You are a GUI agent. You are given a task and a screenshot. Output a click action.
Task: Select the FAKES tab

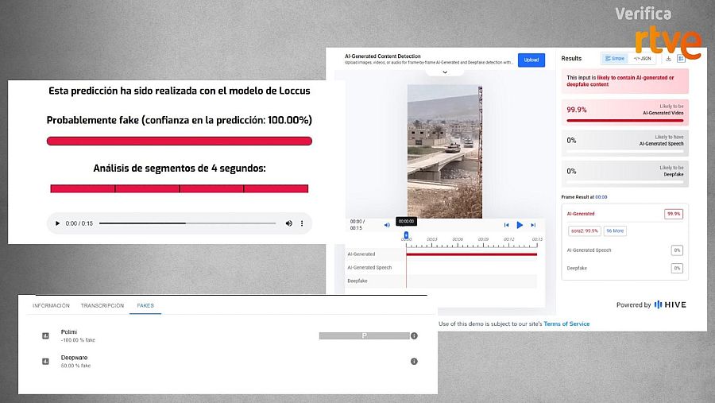point(145,306)
